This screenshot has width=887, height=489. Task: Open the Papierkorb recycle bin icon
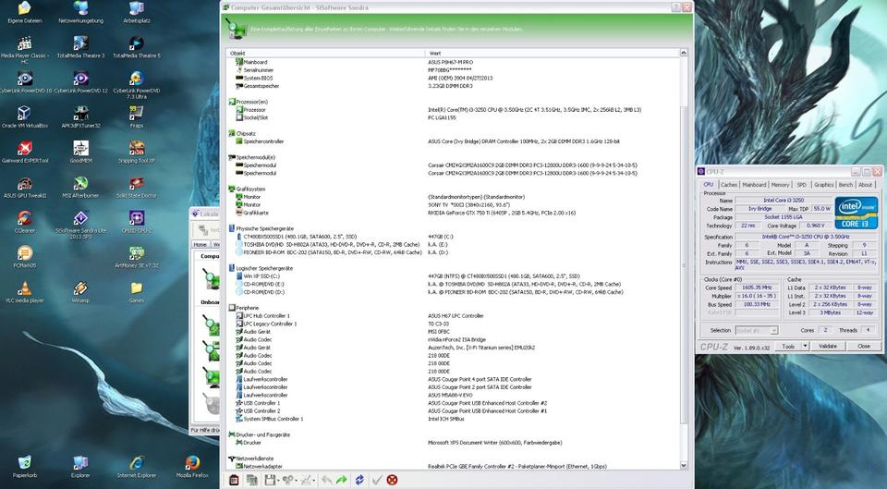tap(24, 463)
